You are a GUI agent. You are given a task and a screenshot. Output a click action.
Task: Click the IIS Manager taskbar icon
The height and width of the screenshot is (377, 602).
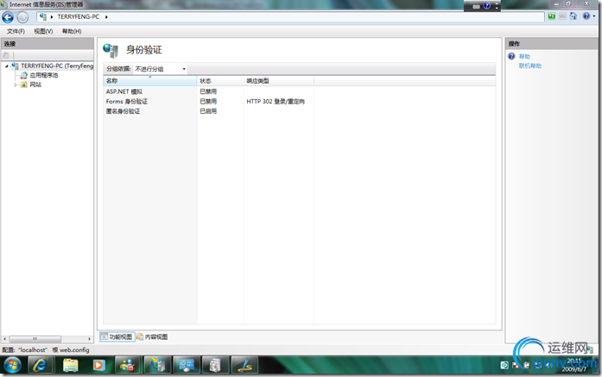(157, 365)
